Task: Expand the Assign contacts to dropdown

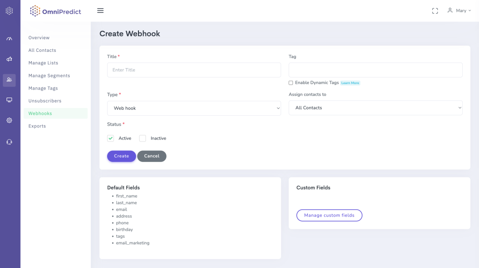Action: coord(375,108)
